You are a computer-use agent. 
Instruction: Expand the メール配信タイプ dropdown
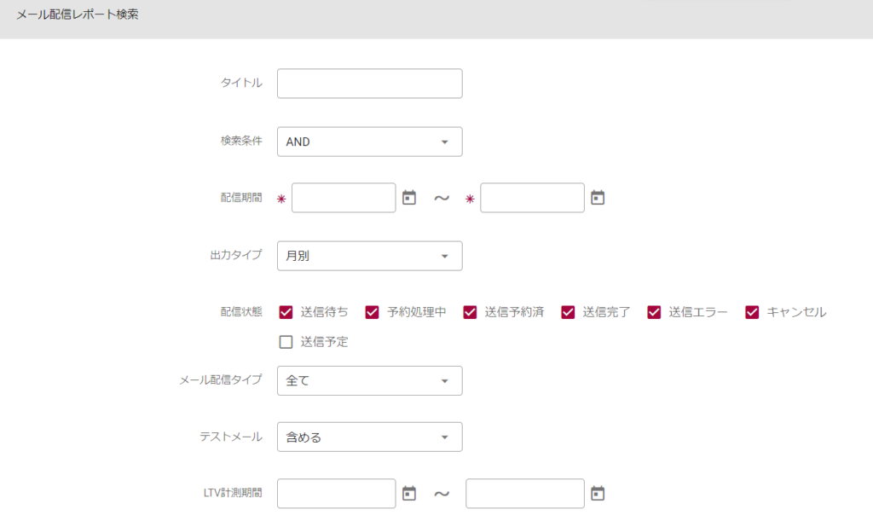pyautogui.click(x=369, y=380)
